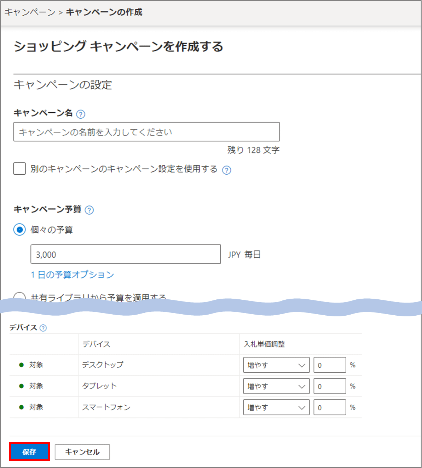Click the daily budget field showing 3,000
Viewport: 422px width, 468px height.
(x=126, y=254)
